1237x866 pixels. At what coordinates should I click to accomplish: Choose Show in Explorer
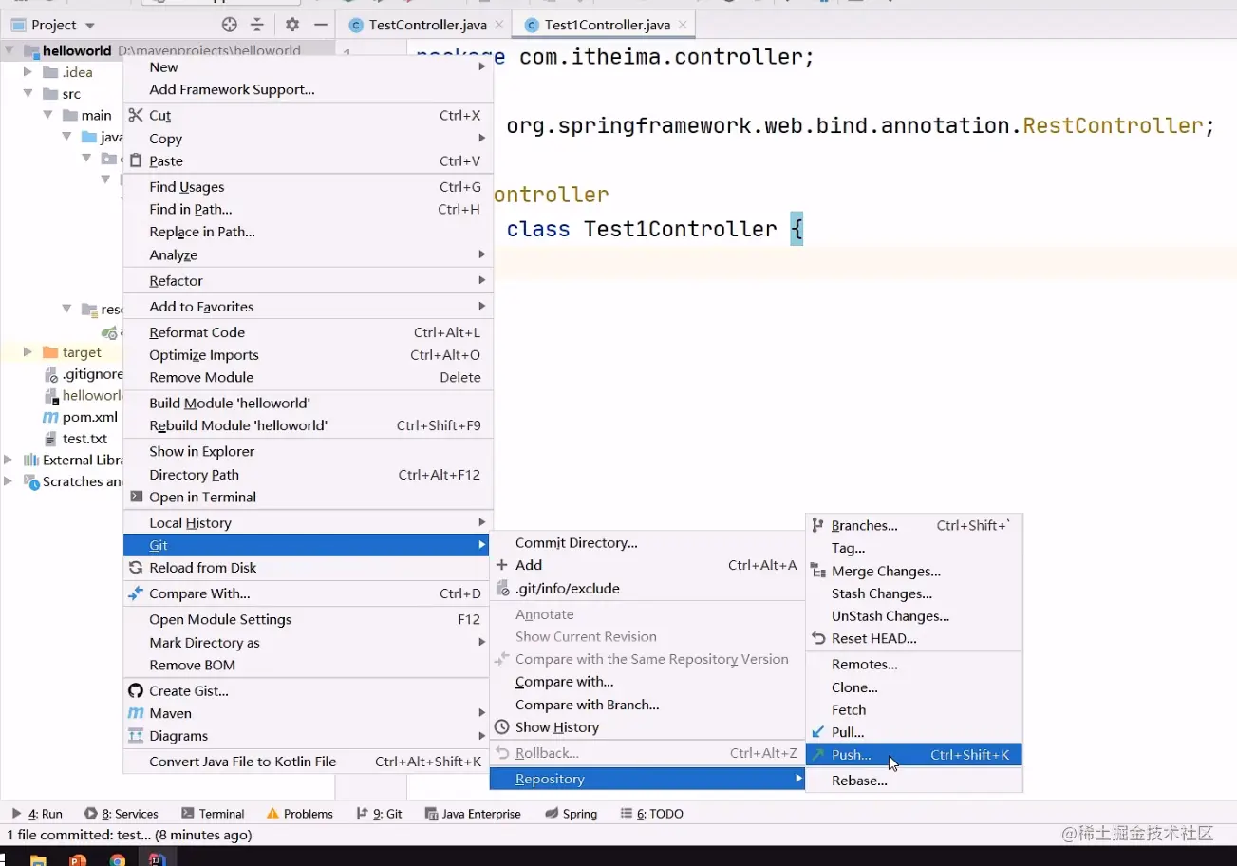pyautogui.click(x=309, y=452)
